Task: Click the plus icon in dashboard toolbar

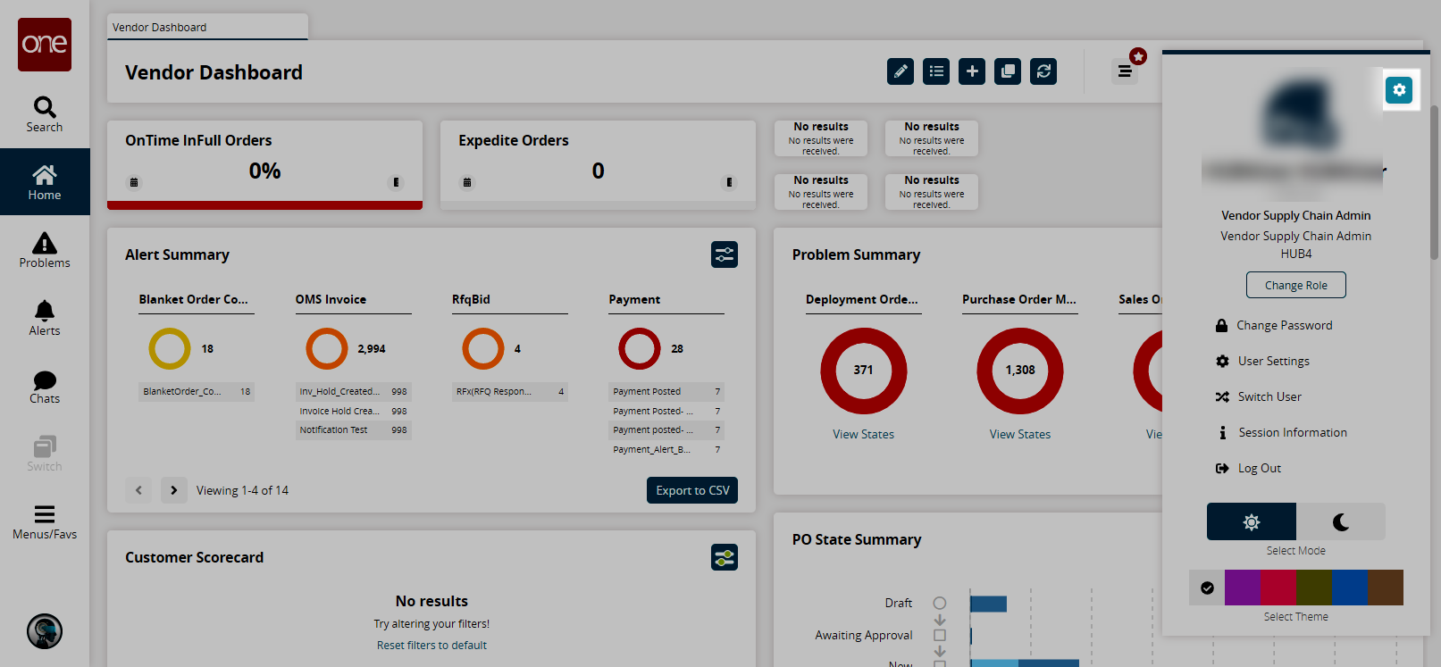Action: click(x=972, y=71)
